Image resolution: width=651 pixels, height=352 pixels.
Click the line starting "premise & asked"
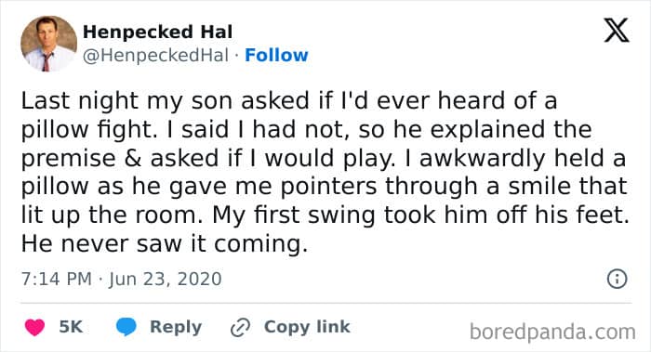pos(324,159)
